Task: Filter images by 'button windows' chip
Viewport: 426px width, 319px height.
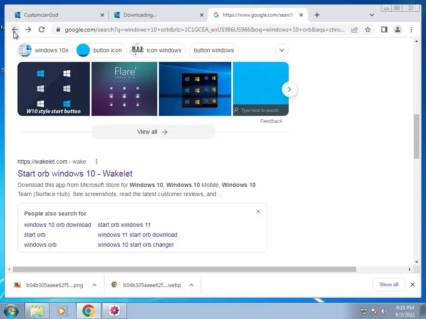Action: pos(214,50)
